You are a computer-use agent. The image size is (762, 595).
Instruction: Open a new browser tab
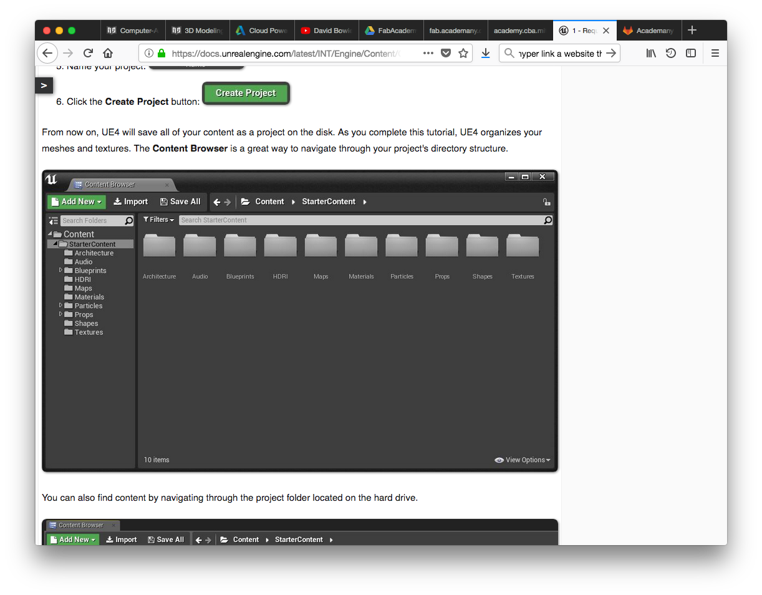[x=692, y=30]
